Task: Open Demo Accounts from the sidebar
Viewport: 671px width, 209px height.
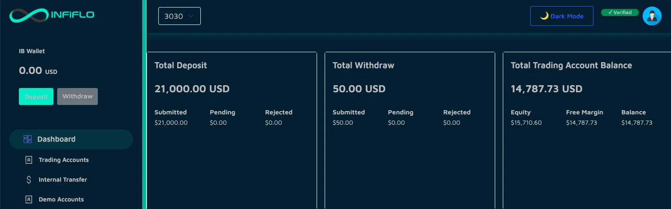Action: click(61, 200)
